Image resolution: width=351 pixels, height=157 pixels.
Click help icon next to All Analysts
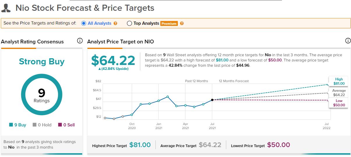[x=115, y=23]
